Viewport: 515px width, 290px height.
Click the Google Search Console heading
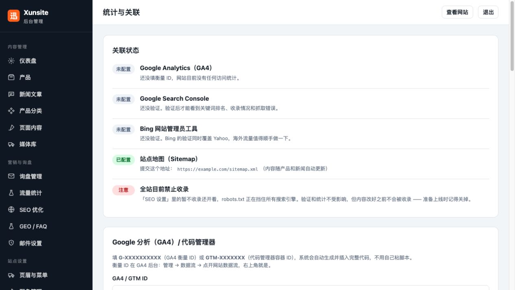pos(174,99)
